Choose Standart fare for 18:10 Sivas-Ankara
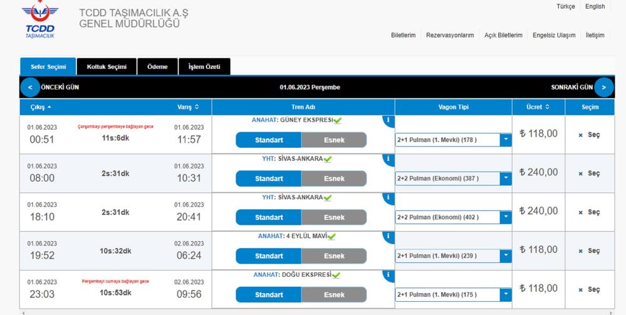Image resolution: width=626 pixels, height=315 pixels. (x=269, y=217)
